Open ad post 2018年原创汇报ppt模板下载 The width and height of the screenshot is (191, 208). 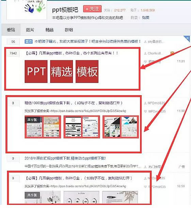(x=65, y=158)
